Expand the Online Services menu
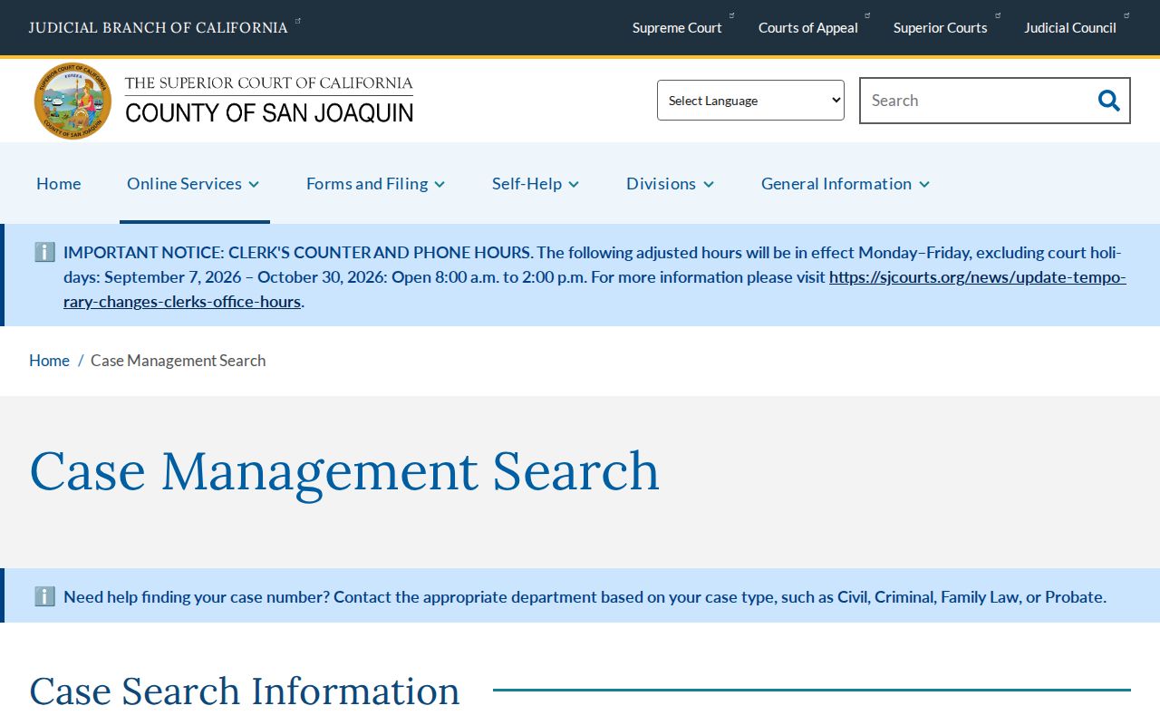The width and height of the screenshot is (1160, 725). pos(194,183)
